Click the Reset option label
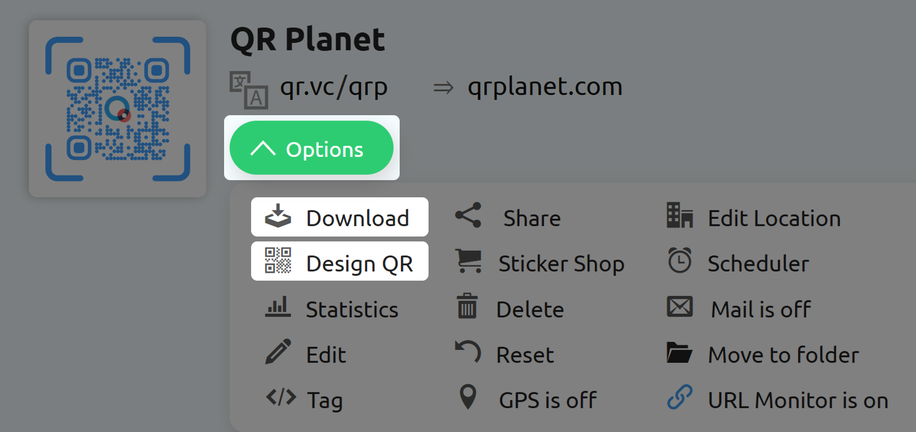 click(526, 355)
